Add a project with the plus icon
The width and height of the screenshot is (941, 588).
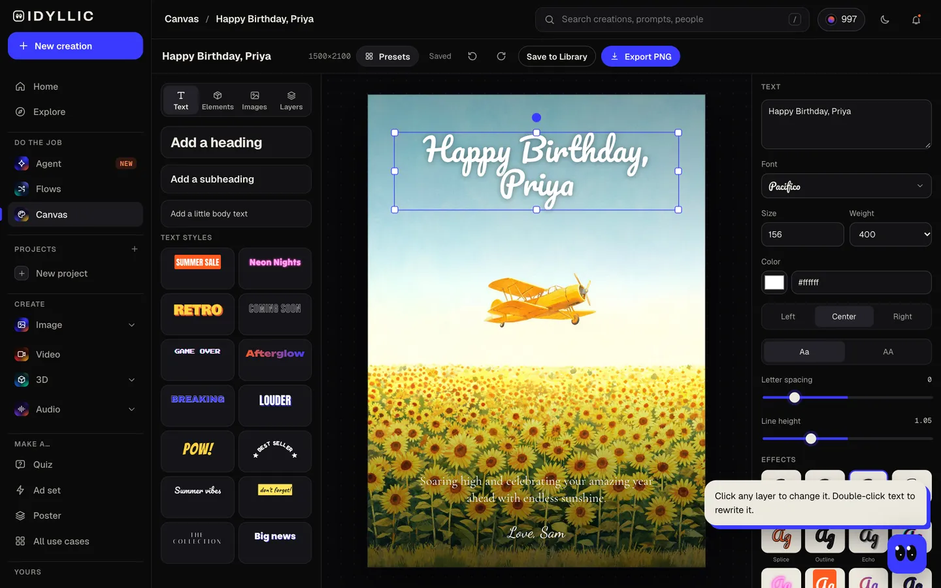click(135, 249)
